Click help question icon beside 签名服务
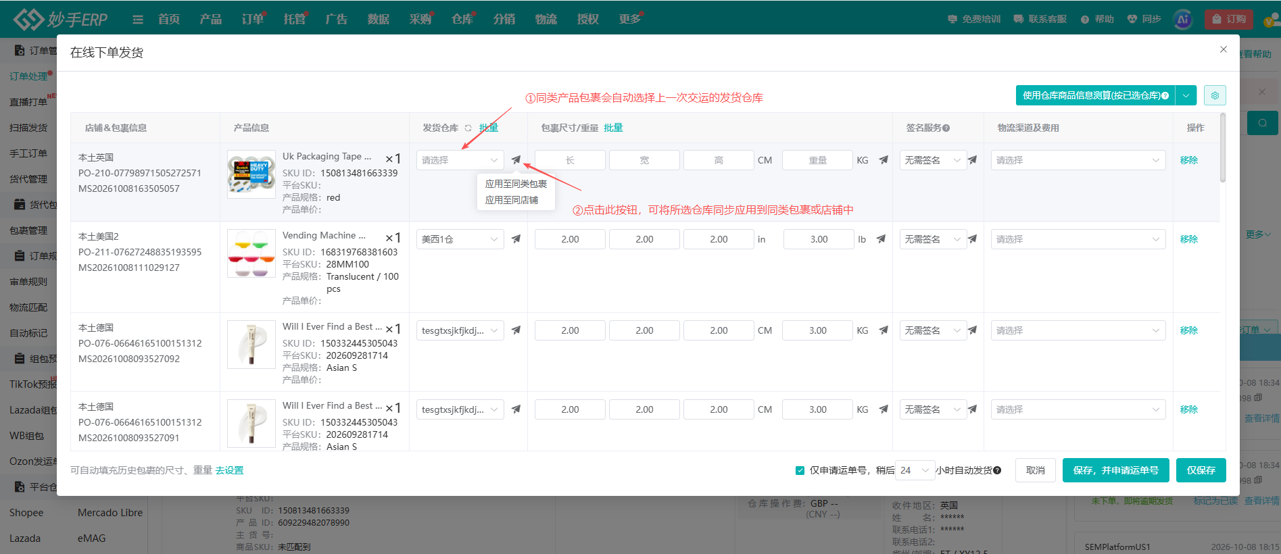This screenshot has height=554, width=1281. click(x=946, y=128)
